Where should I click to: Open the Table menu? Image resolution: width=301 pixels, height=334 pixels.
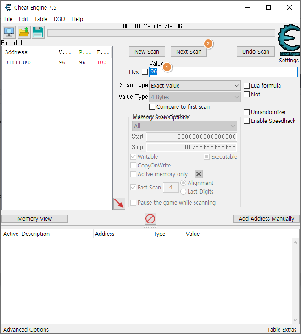click(x=41, y=19)
